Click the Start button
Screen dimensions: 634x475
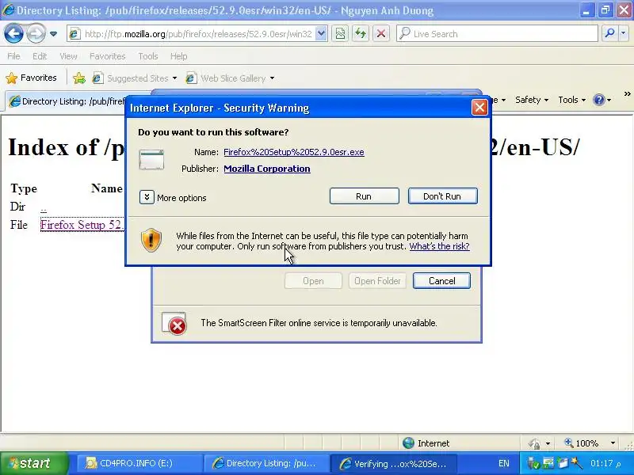[33, 463]
